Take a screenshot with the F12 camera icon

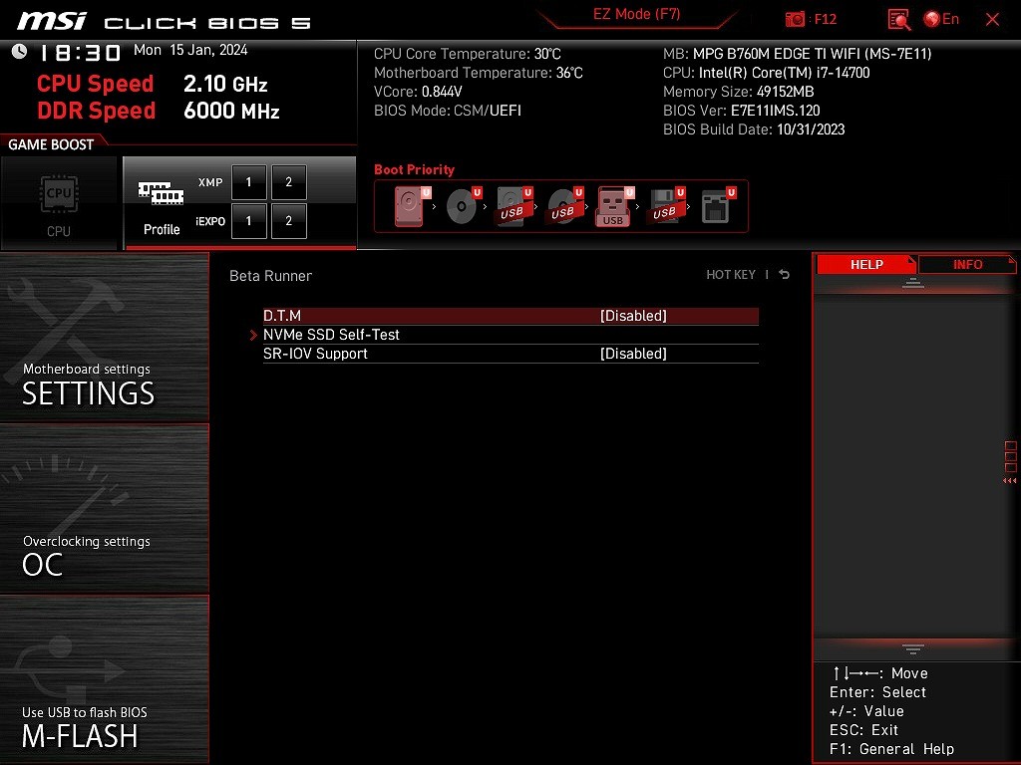[795, 20]
